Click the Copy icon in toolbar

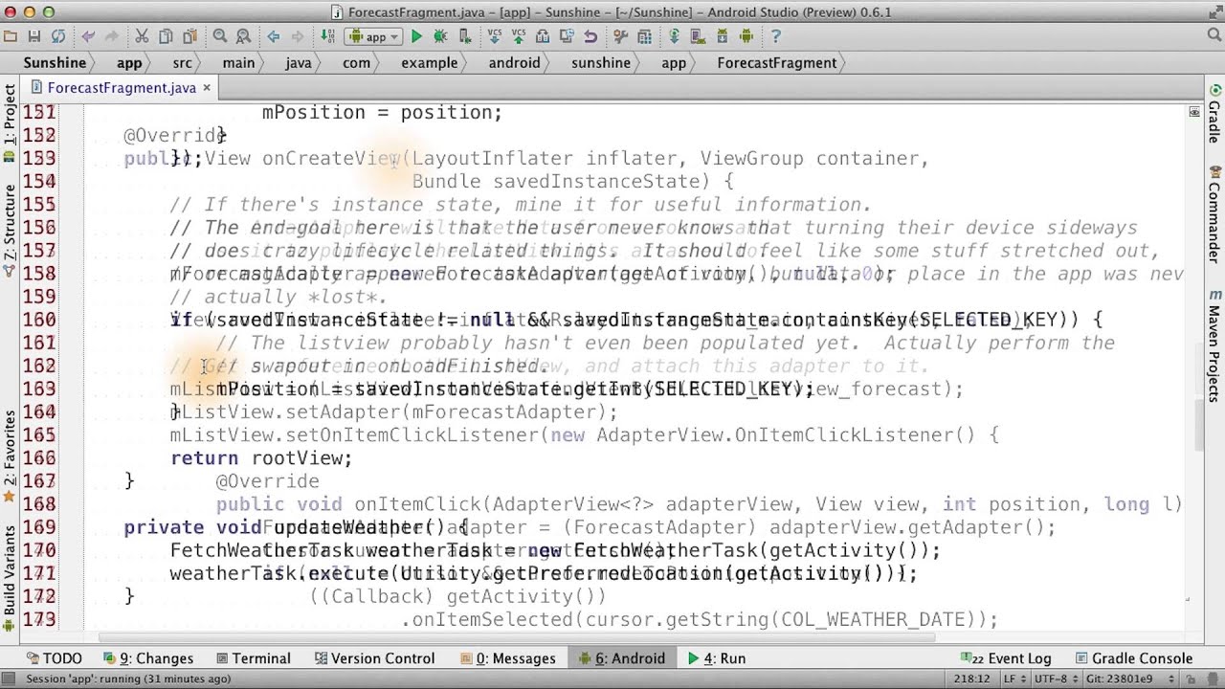tap(166, 36)
